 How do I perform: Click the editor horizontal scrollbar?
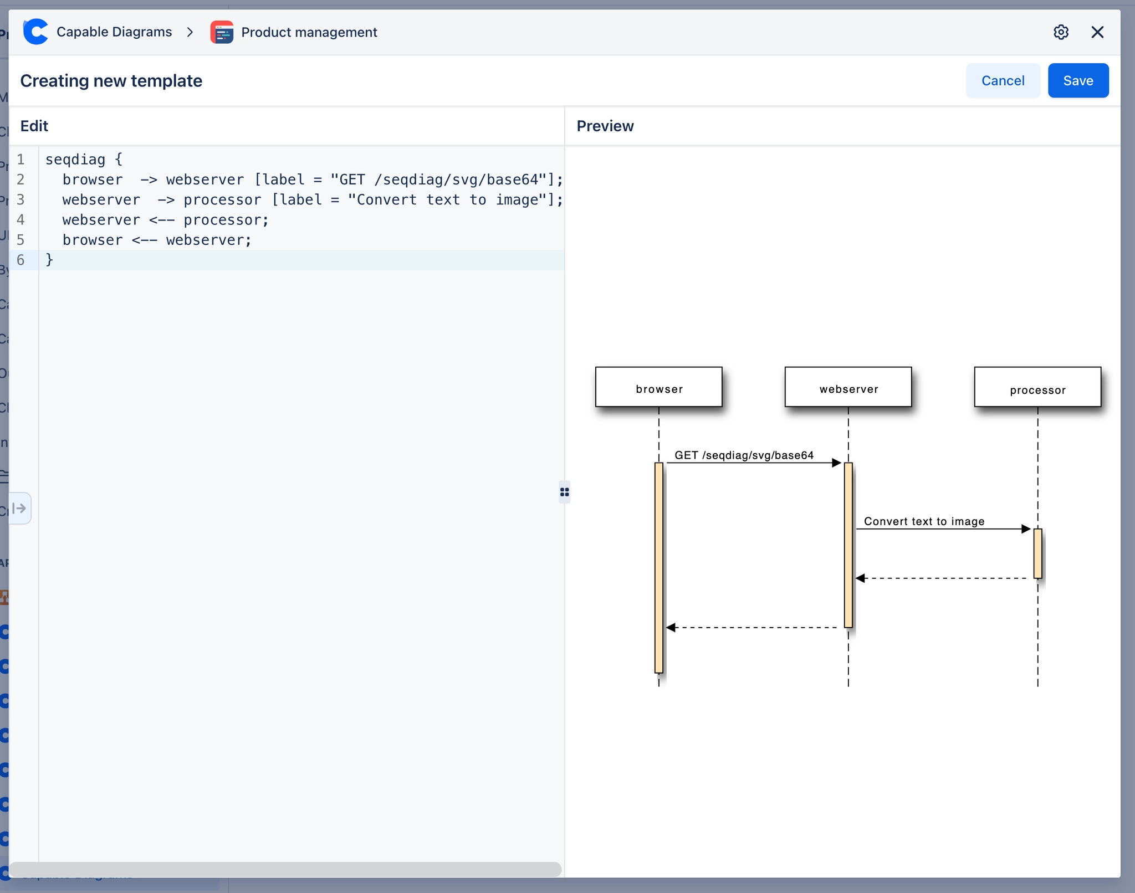[285, 869]
